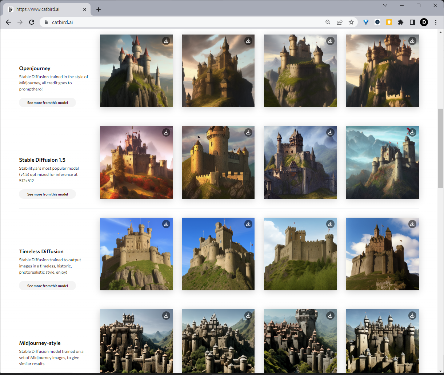Click the Stable Diffusion 1.5 heading

(42, 160)
